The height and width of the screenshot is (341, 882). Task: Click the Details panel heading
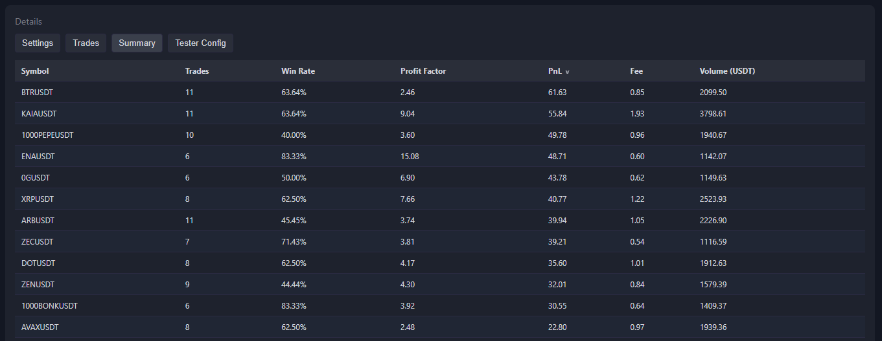coord(29,22)
